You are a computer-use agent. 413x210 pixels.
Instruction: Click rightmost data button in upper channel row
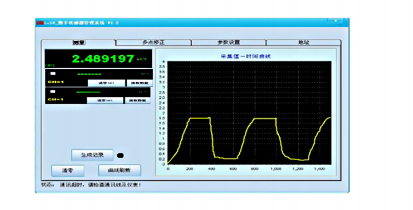coord(137,82)
